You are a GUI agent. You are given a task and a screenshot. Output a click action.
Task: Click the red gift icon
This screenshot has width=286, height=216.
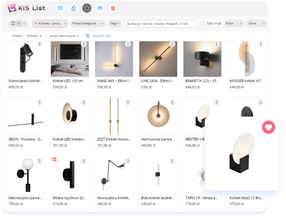[113, 8]
